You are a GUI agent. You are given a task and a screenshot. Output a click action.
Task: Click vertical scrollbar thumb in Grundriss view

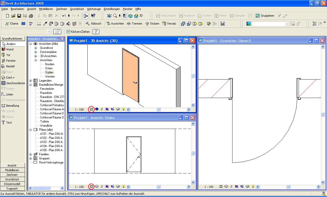pos(323,114)
